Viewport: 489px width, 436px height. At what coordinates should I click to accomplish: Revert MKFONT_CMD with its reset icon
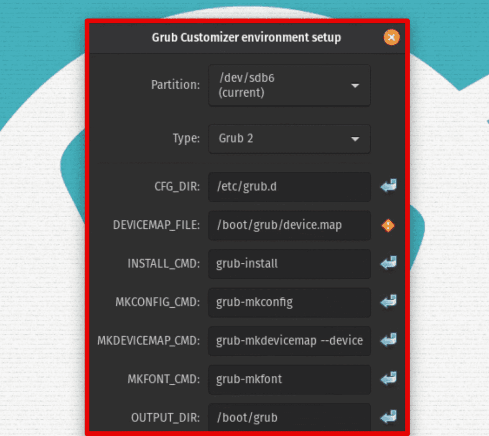pos(388,379)
